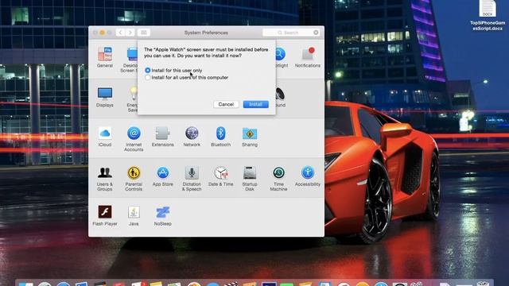The height and width of the screenshot is (286, 509).
Task: Open Accessibility preferences
Action: point(308,176)
